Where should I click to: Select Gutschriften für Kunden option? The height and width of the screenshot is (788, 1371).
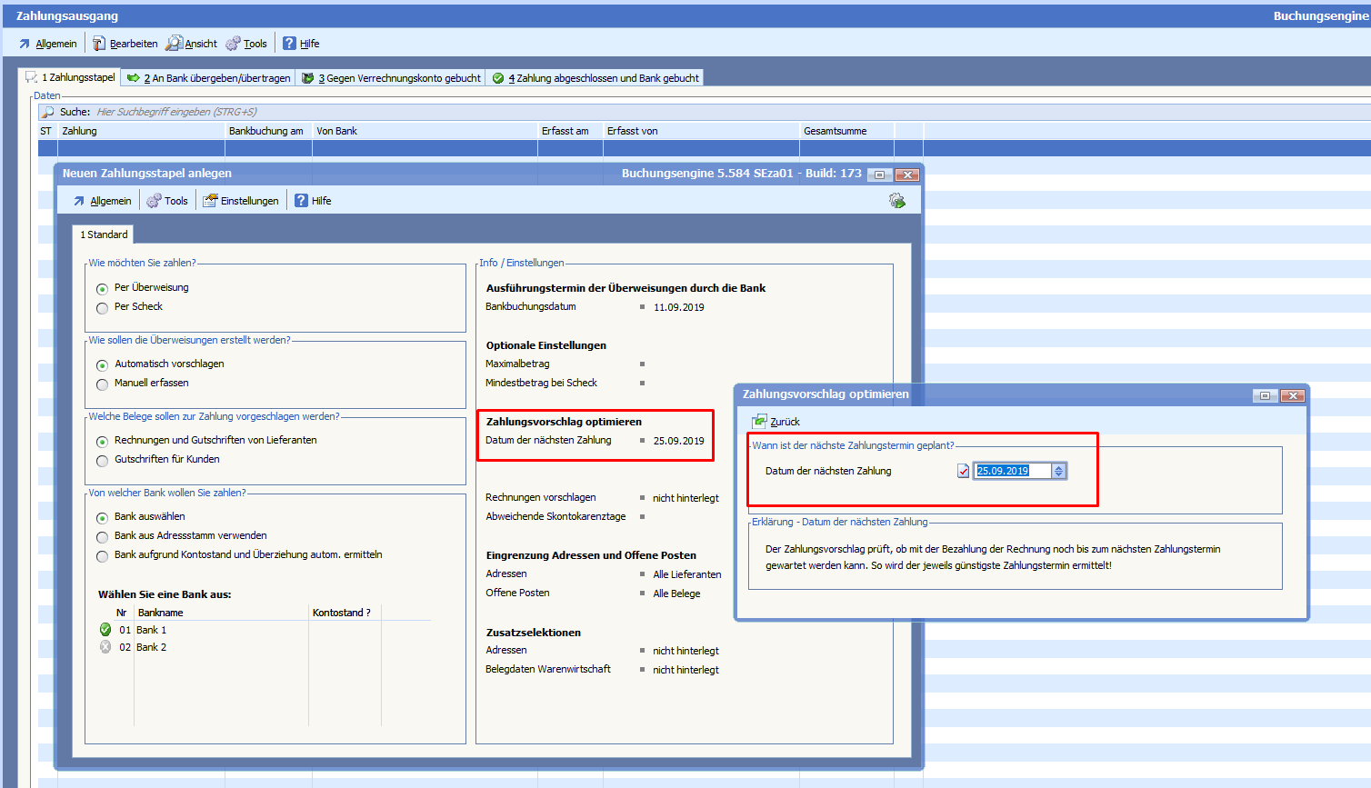(x=102, y=461)
